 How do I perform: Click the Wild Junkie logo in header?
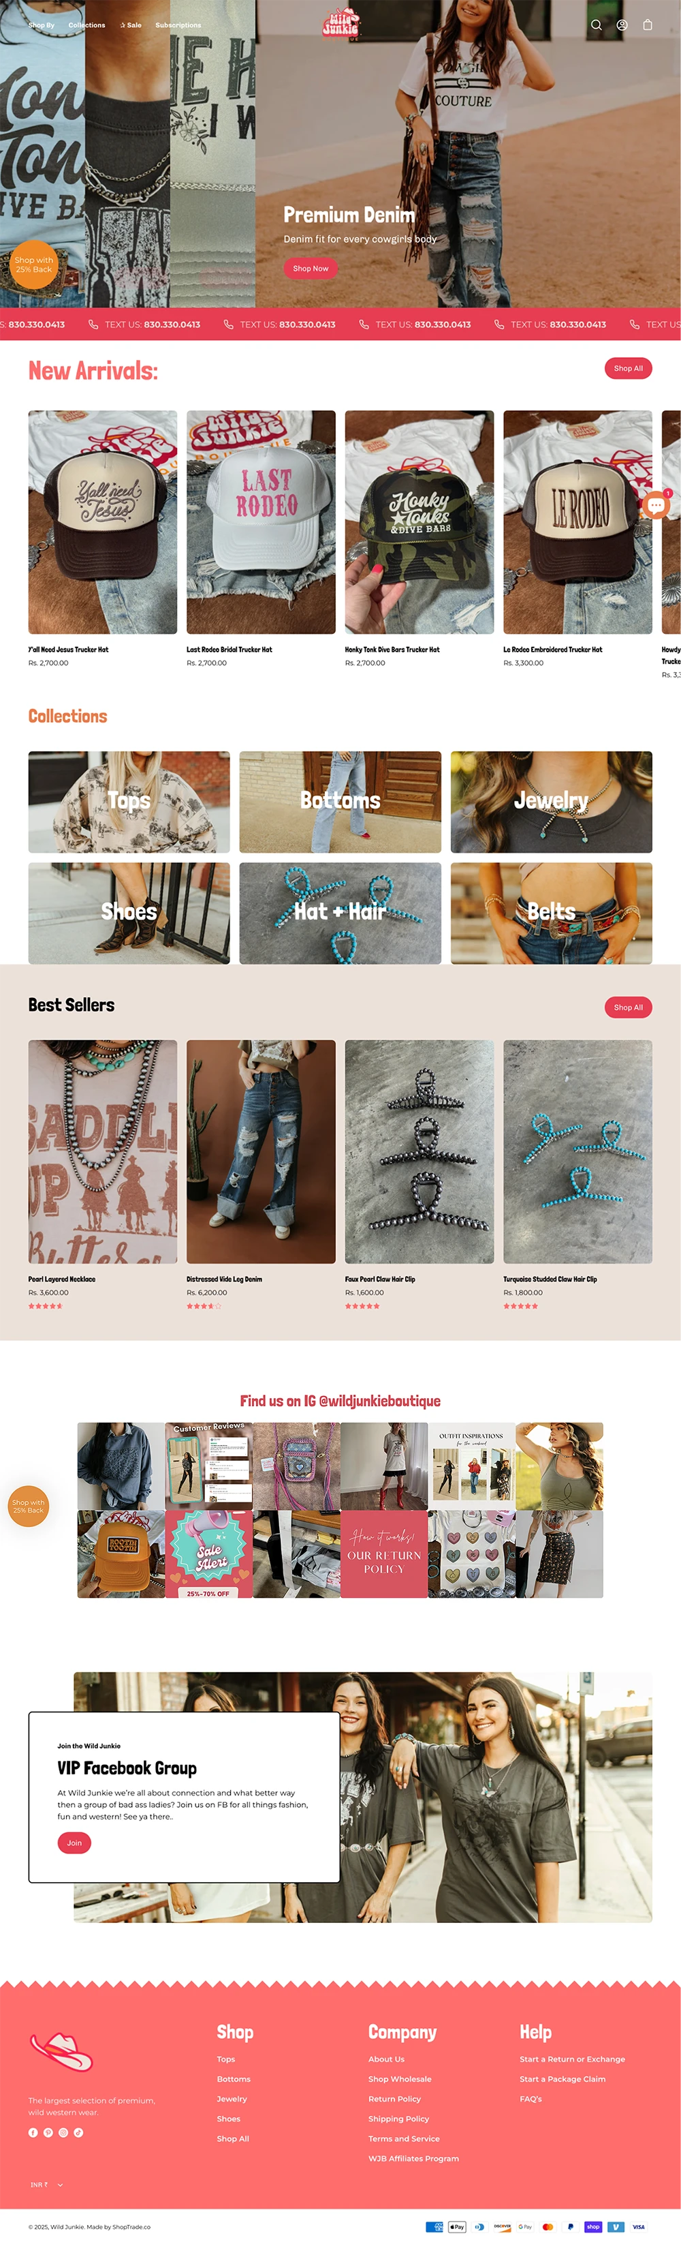click(340, 25)
